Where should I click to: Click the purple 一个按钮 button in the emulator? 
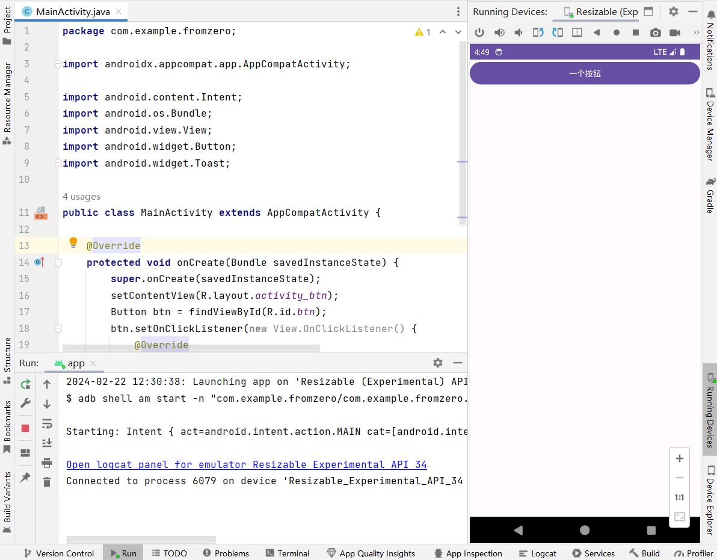point(584,73)
